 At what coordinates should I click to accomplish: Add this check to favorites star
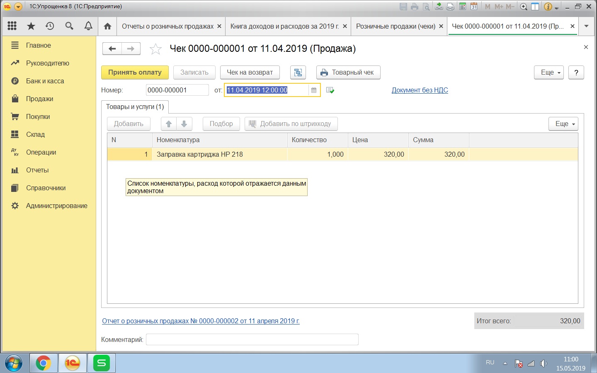click(155, 49)
